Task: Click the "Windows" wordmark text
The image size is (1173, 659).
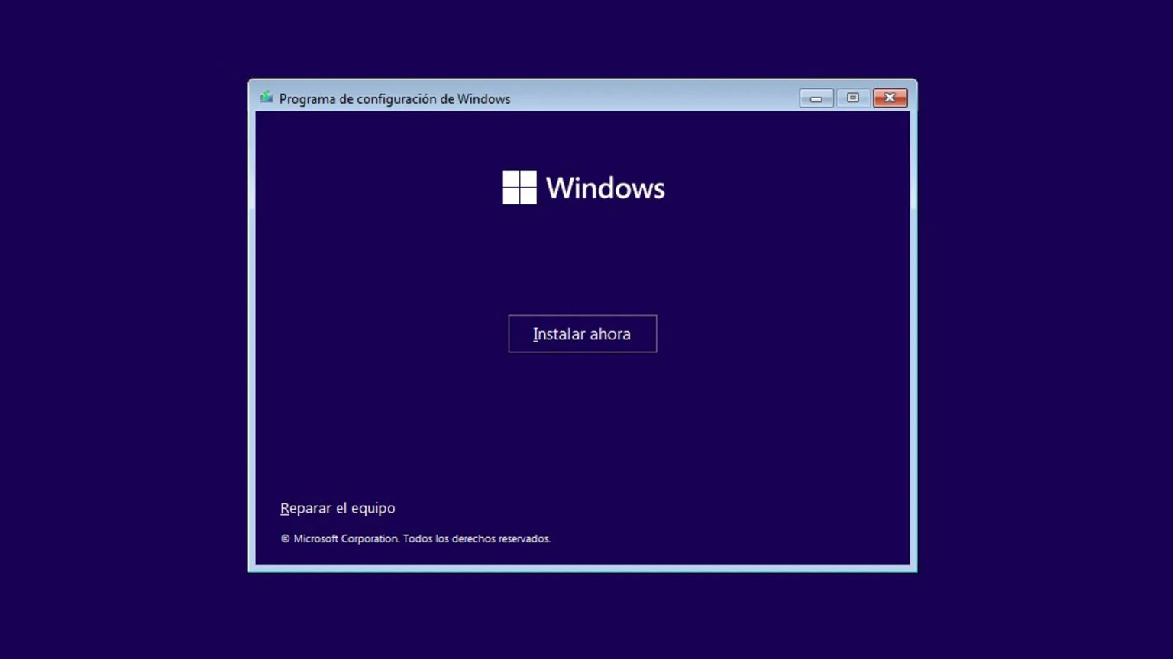Action: coord(605,188)
